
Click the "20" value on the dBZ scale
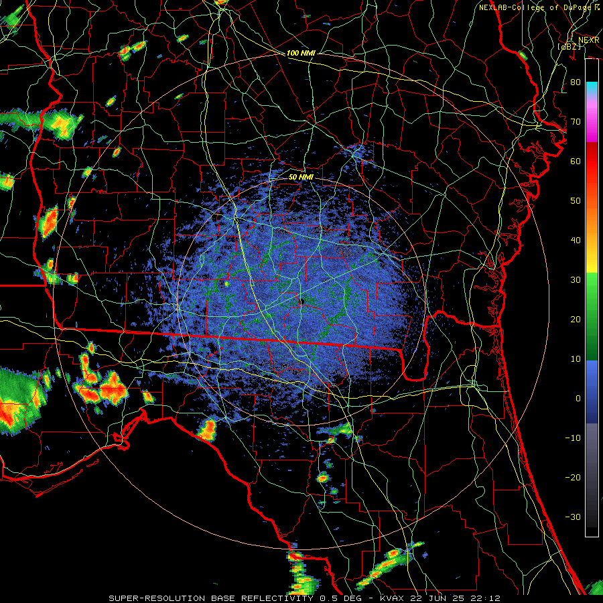[576, 319]
